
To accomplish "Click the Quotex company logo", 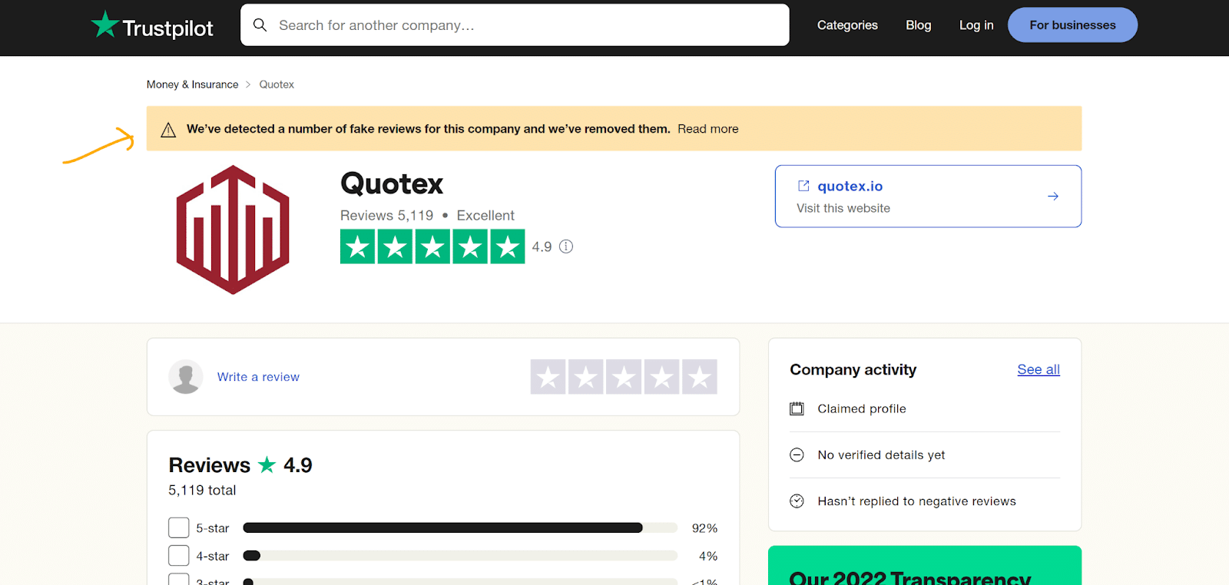I will click(x=233, y=230).
